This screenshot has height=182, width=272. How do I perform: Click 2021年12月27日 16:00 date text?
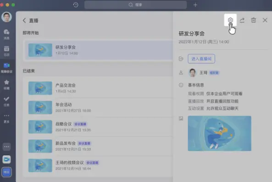click(x=73, y=111)
